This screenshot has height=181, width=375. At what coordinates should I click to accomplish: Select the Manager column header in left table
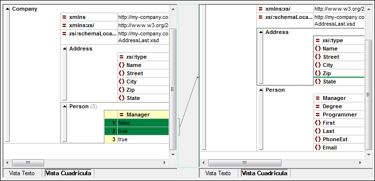tap(143, 115)
